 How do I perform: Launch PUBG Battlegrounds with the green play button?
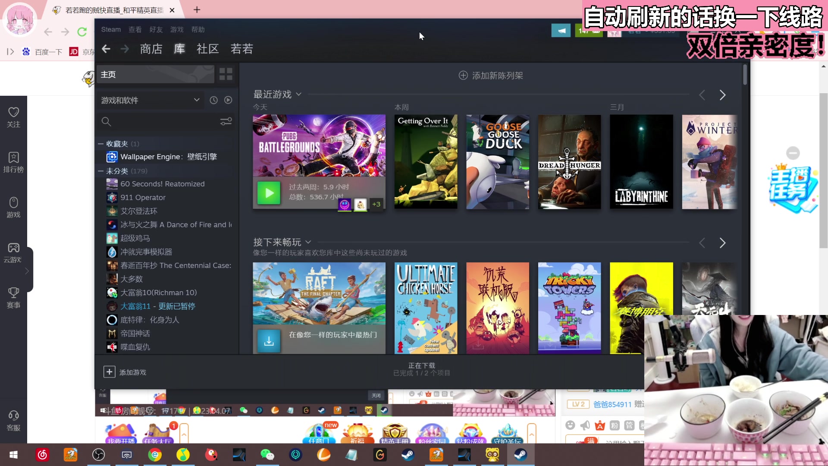point(269,193)
